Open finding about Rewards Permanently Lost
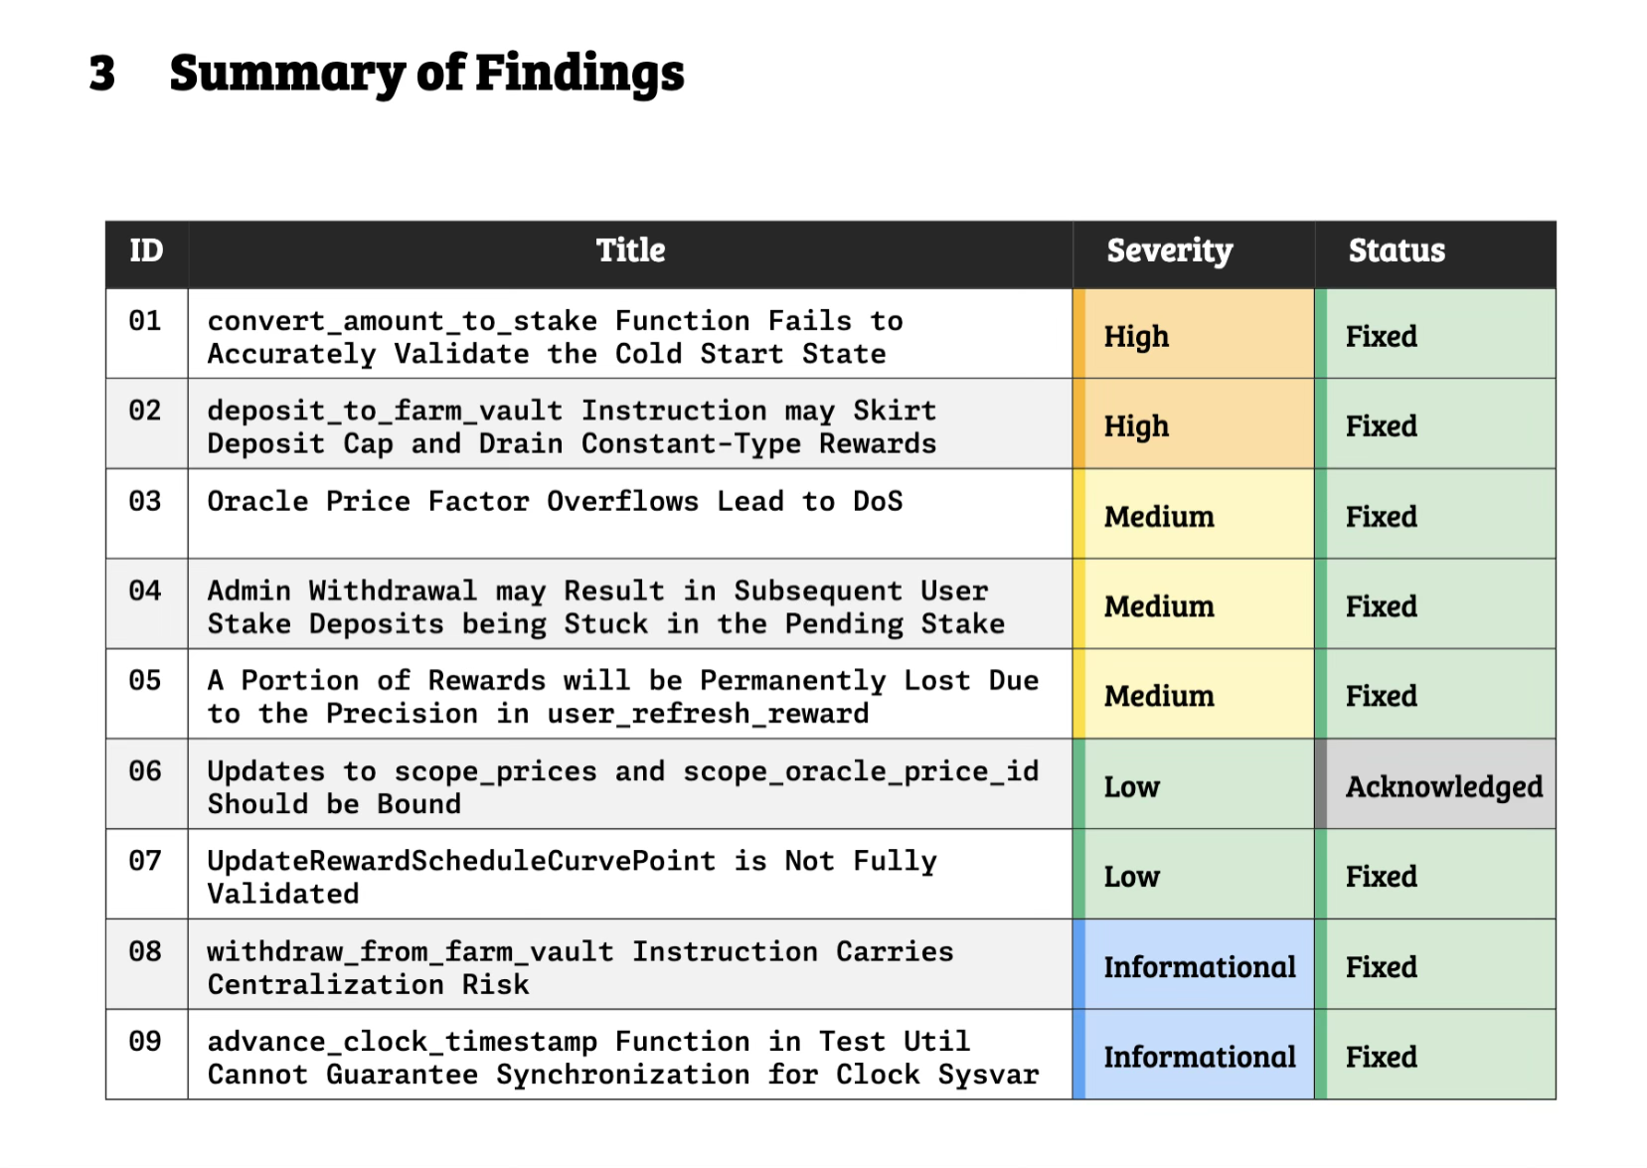Image resolution: width=1647 pixels, height=1168 pixels. [x=622, y=697]
